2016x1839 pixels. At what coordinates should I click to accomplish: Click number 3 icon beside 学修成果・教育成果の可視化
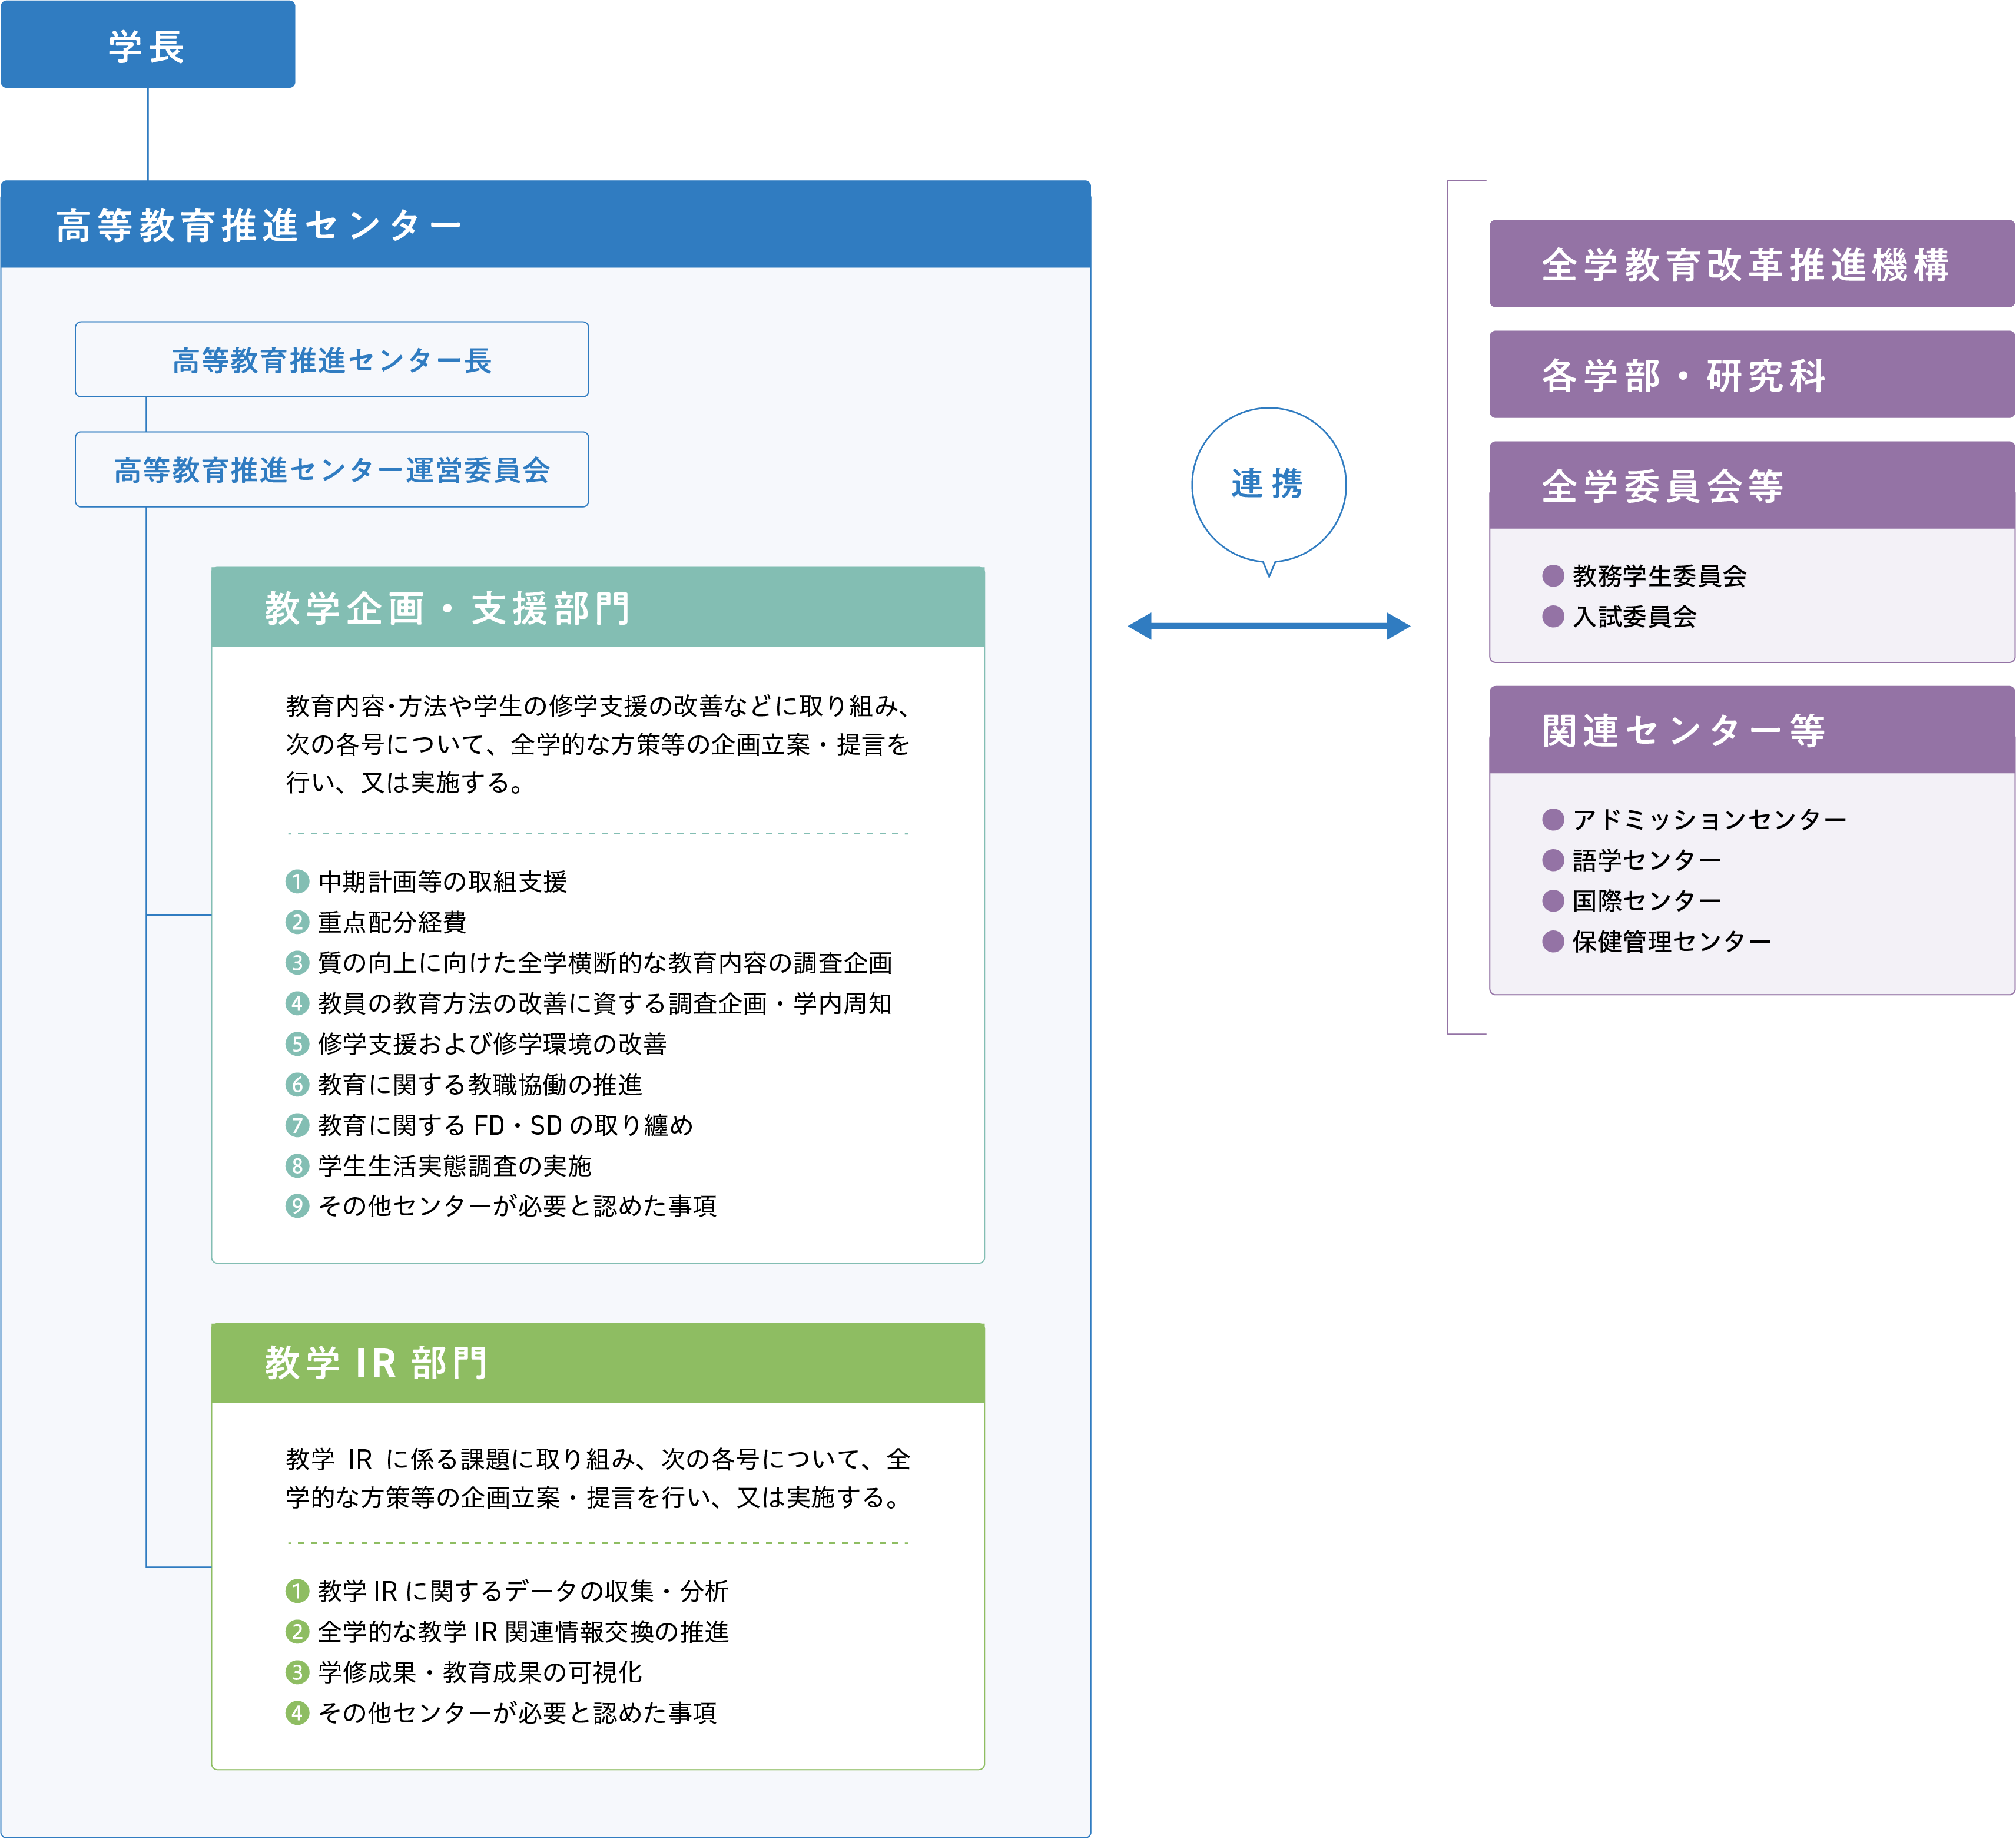click(297, 1672)
